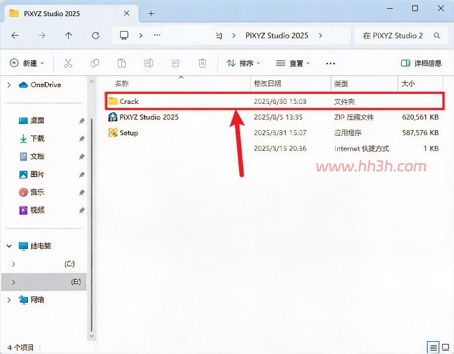Toggle the 详细信息 details pane
Image resolution: width=454 pixels, height=354 pixels.
[421, 63]
